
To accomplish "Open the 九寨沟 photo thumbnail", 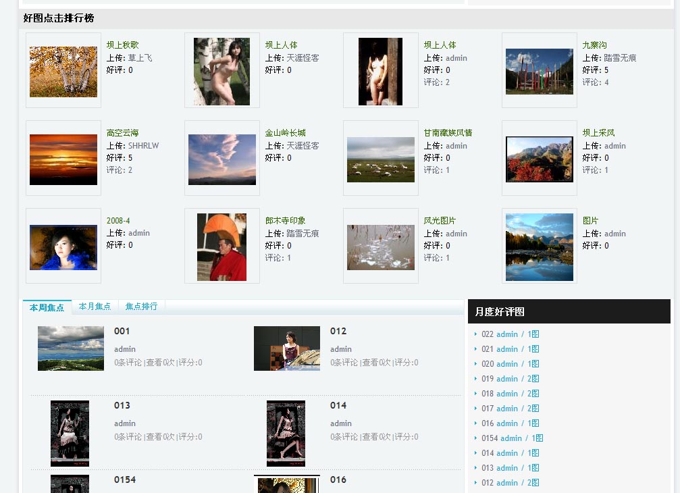I will point(539,72).
